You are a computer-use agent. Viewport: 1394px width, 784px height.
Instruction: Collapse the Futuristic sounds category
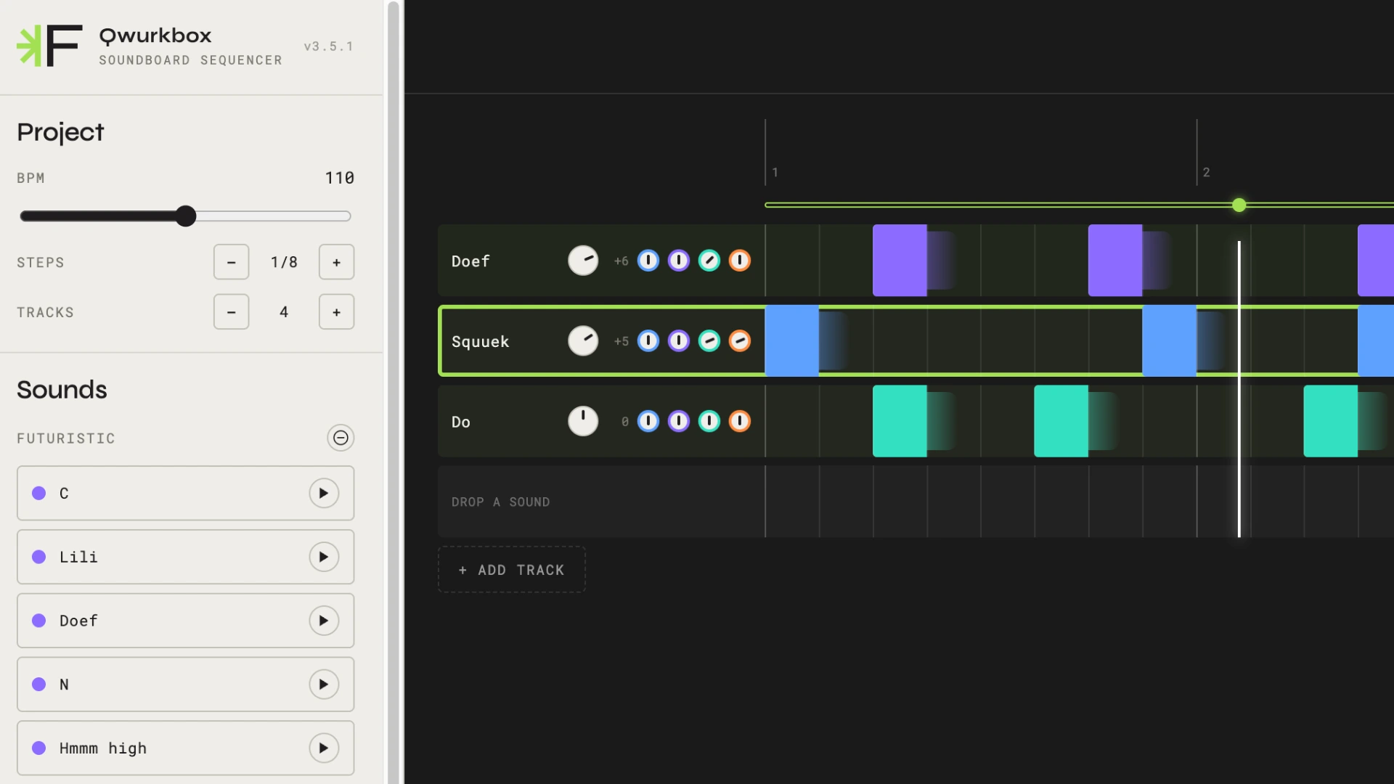click(x=341, y=438)
